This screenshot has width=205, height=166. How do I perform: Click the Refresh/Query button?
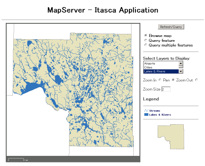click(171, 27)
